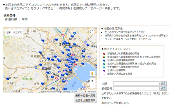Select red hospital marker near Tokyo Bay shore
The image size is (174, 107).
[75, 64]
